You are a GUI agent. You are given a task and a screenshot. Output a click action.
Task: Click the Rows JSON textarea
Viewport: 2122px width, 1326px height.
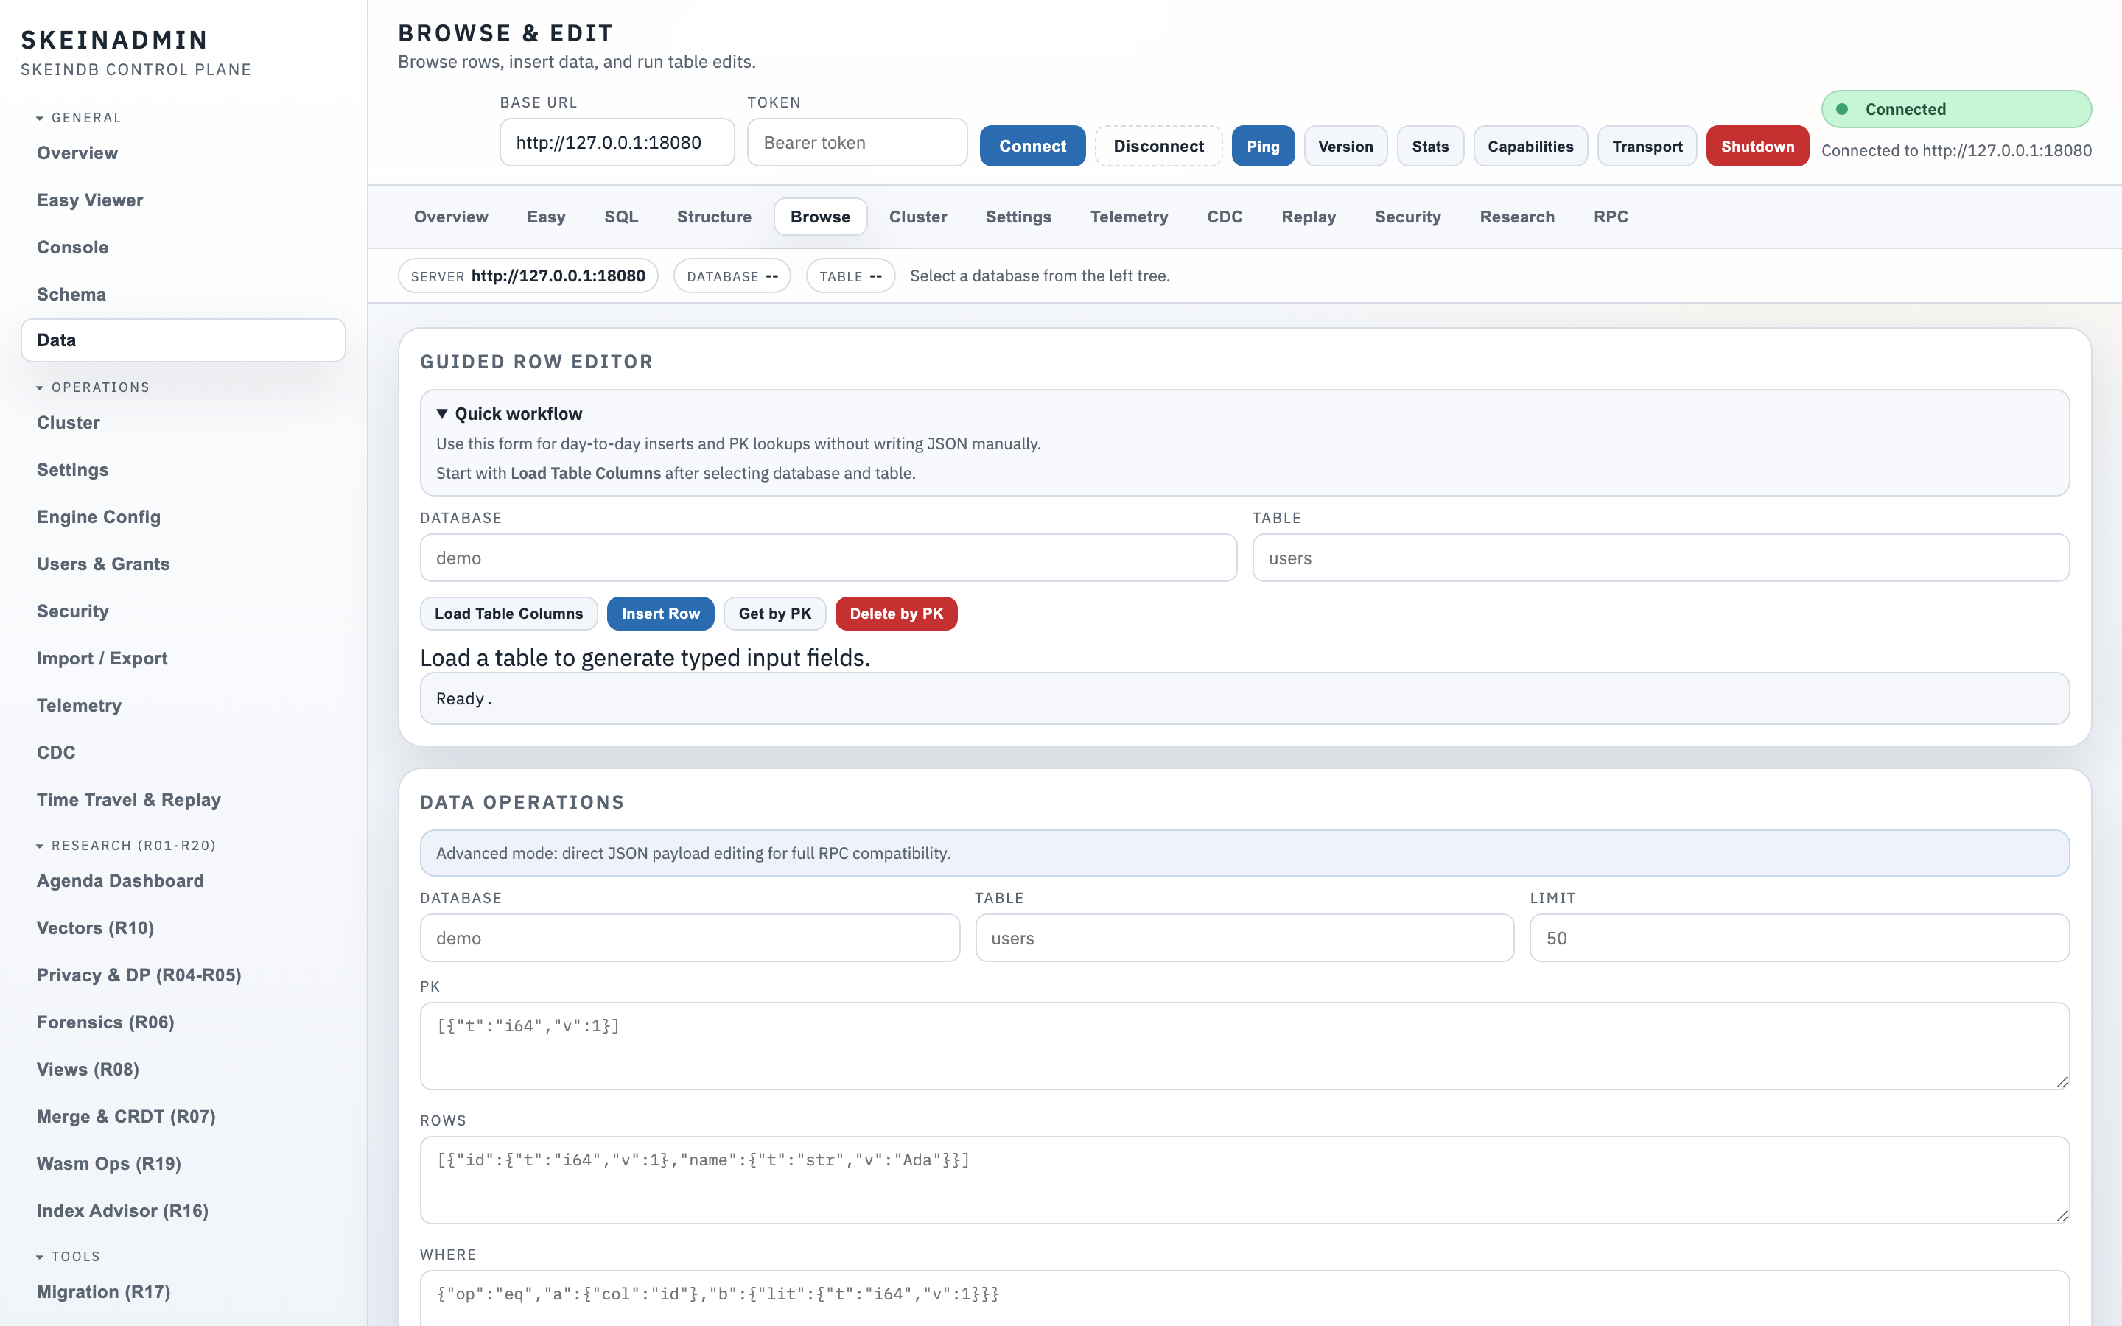tap(1245, 1179)
